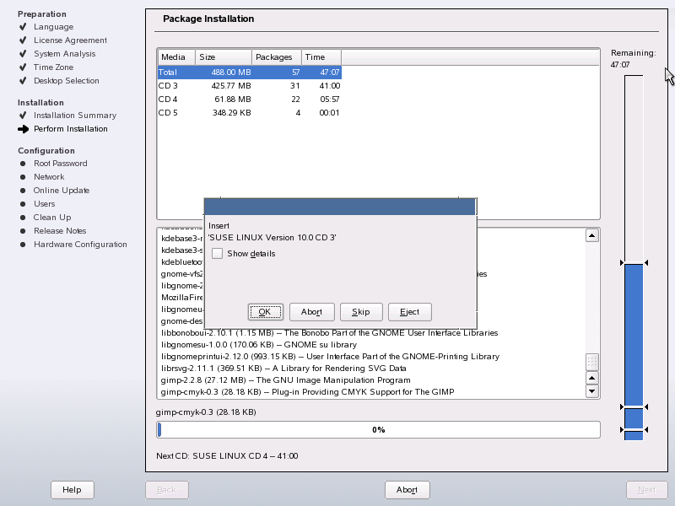The width and height of the screenshot is (675, 506).
Task: Select the CD 5 row in the media table
Action: 250,113
